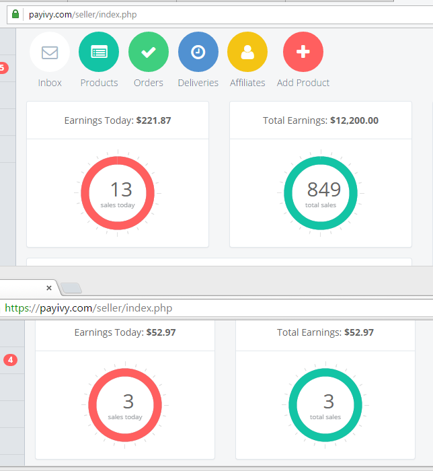Image resolution: width=433 pixels, height=471 pixels.
Task: Click the red 5 notification badge
Action: click(x=3, y=68)
